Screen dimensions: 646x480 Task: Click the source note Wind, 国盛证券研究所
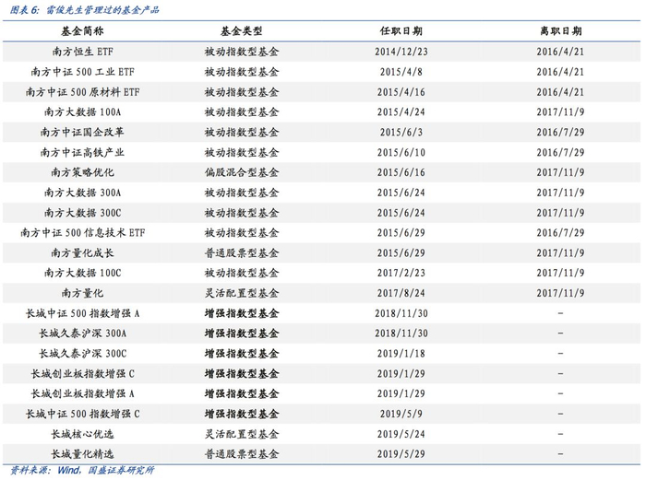click(x=105, y=470)
